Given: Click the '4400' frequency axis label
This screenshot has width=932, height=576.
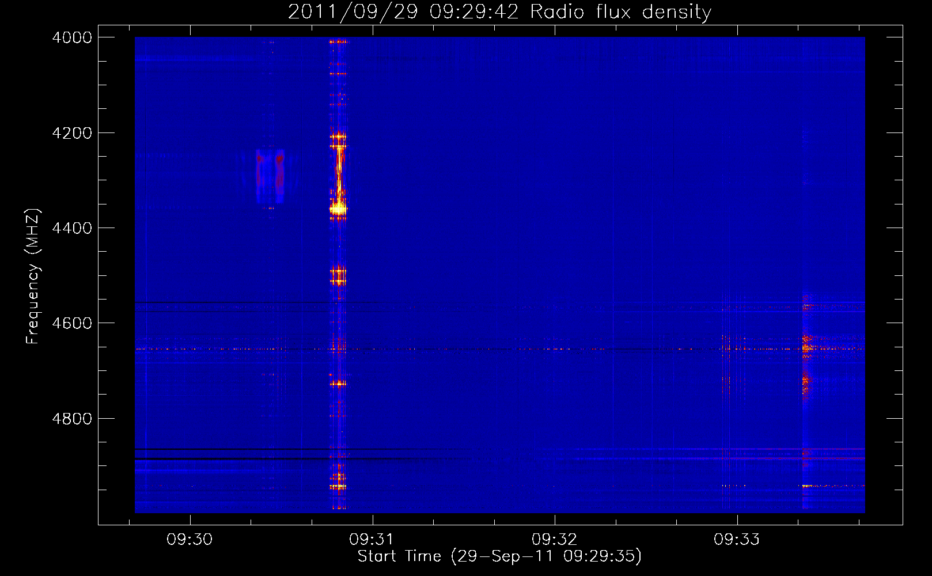Looking at the screenshot, I should [x=72, y=228].
